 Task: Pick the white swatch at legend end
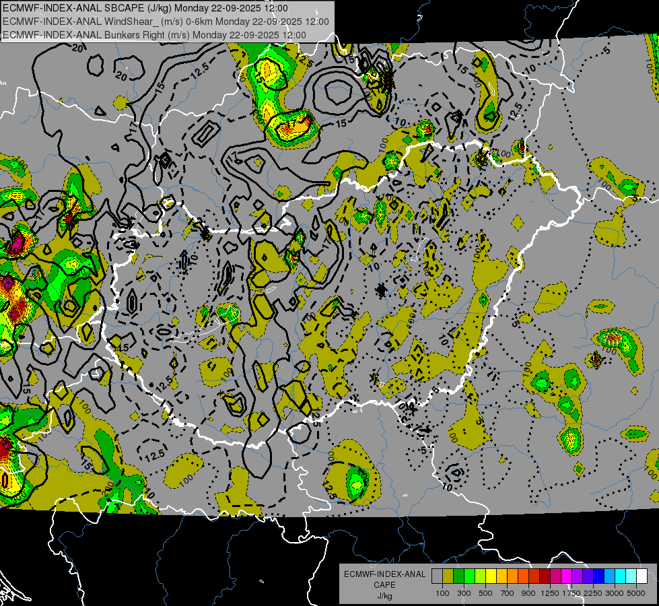click(x=641, y=576)
